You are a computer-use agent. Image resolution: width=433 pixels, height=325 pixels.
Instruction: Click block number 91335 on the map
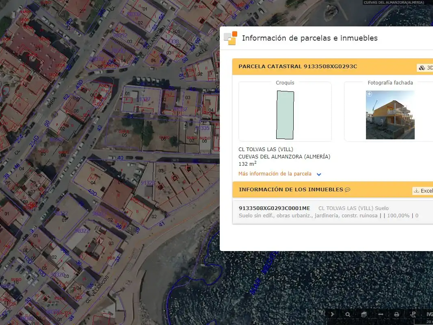tap(202, 128)
